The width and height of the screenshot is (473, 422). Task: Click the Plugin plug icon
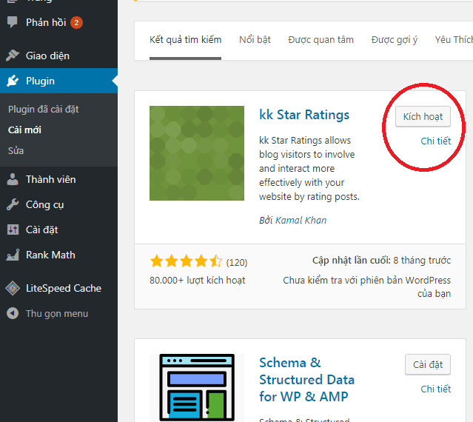[x=13, y=81]
